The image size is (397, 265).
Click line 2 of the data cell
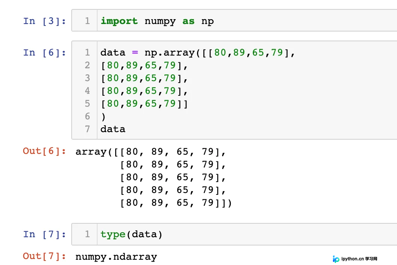[144, 65]
